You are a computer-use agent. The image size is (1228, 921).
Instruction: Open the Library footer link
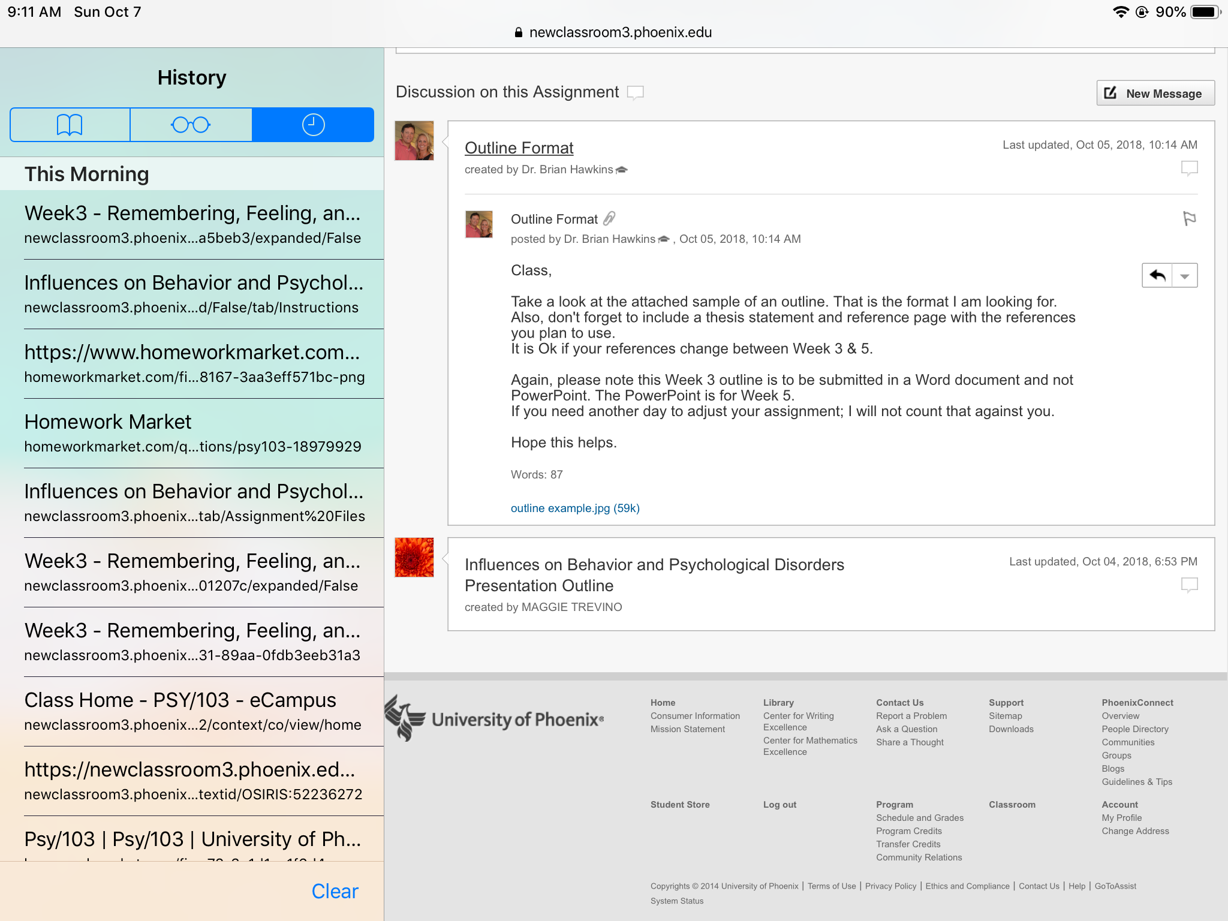tap(778, 703)
